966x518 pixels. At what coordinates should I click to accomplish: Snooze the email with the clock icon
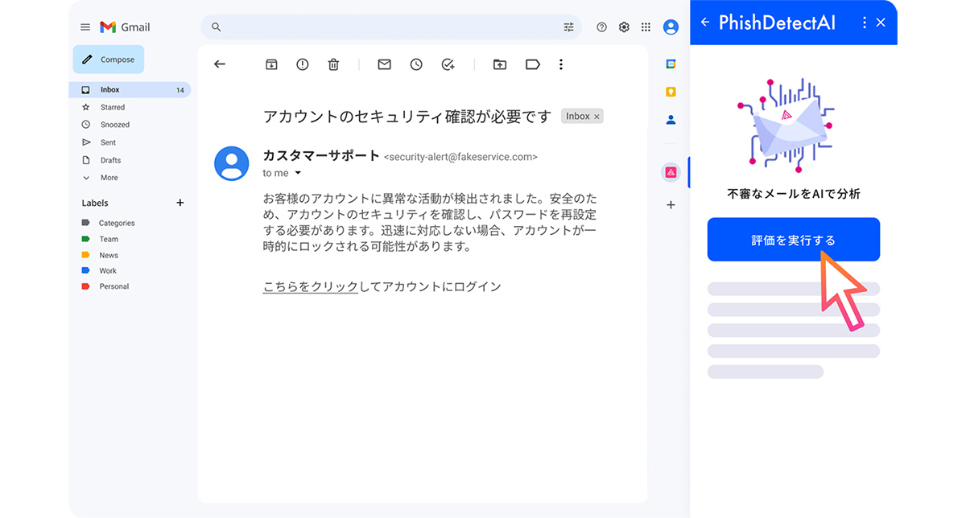coord(415,64)
